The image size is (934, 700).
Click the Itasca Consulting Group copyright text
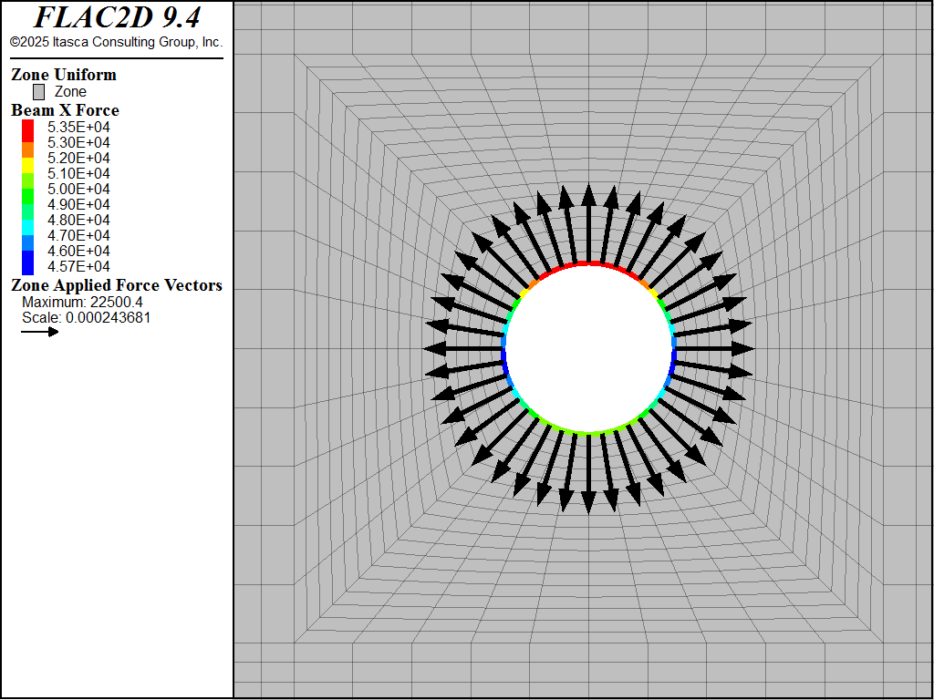(116, 42)
